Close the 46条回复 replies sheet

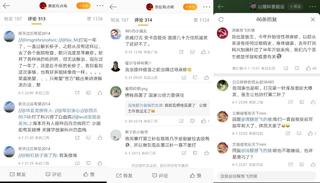[313, 19]
